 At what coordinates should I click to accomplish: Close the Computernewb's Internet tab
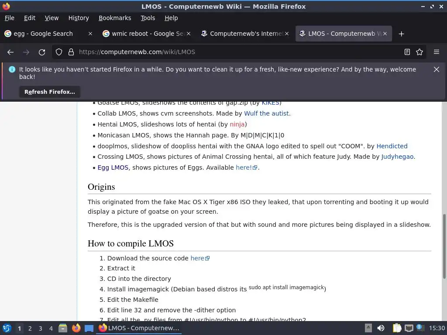286,34
